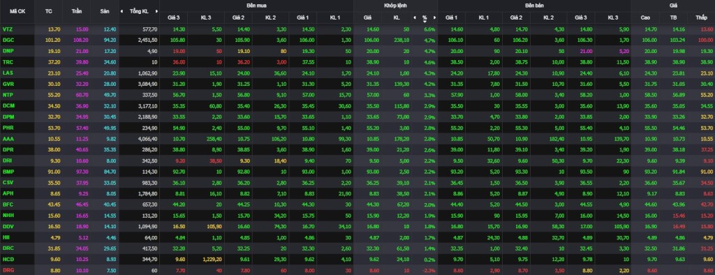Click the right arrow beside % column

coord(434,17)
